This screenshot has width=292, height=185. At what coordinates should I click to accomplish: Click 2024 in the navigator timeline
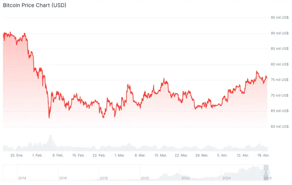[x=227, y=178]
